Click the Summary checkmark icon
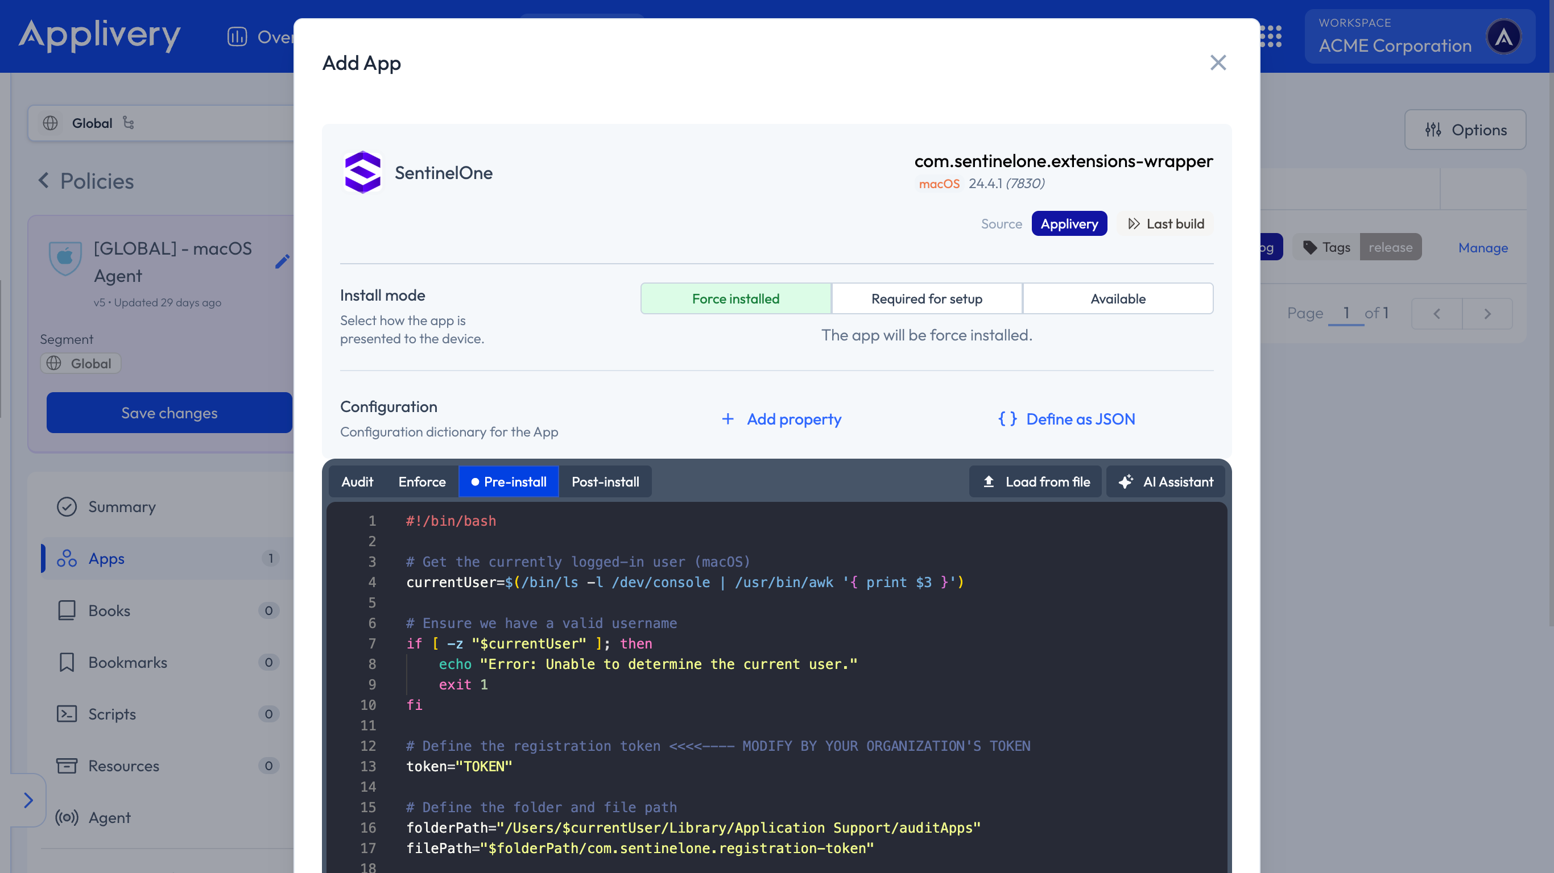 67,506
